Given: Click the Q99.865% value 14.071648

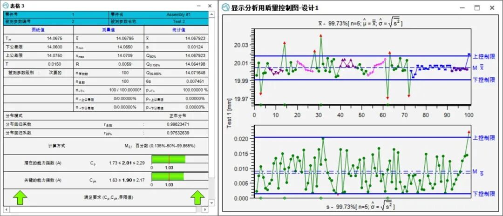Looking at the screenshot, I should coord(195,73).
